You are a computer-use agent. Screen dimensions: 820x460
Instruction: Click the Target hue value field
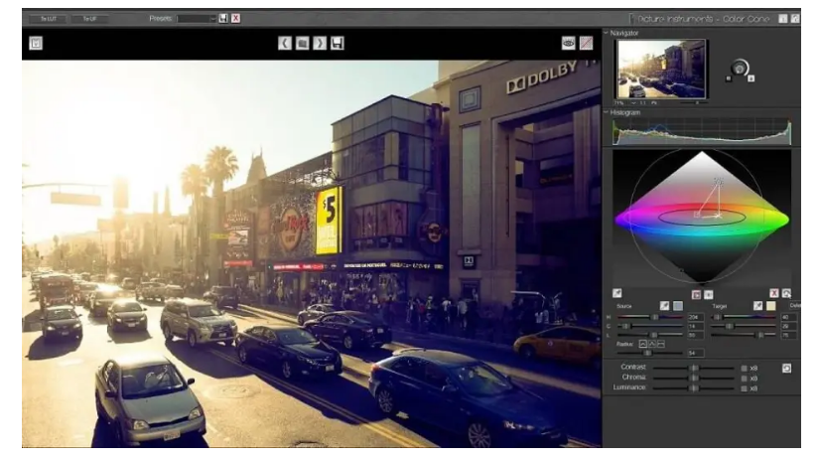(788, 317)
